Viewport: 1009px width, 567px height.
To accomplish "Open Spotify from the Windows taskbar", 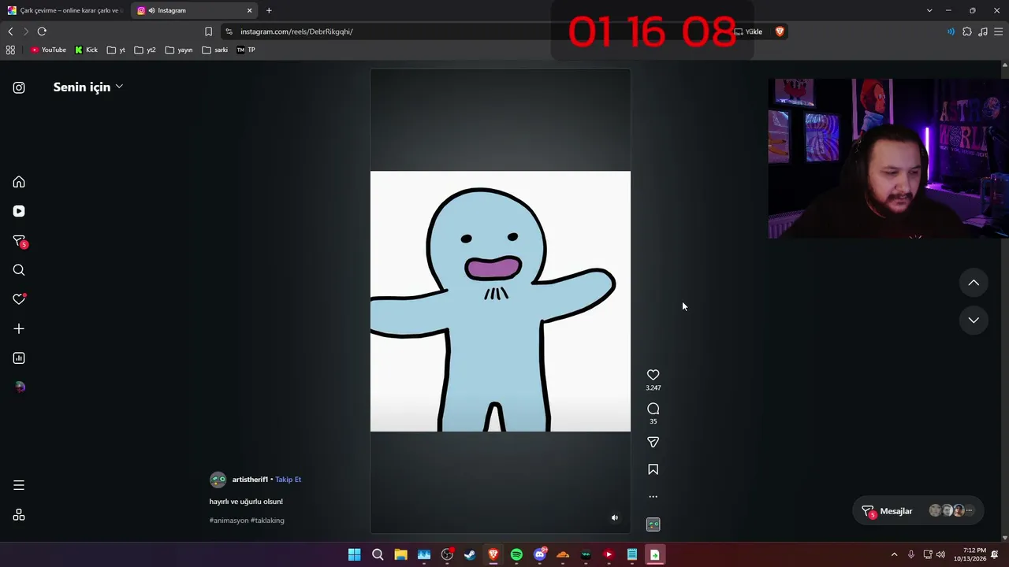I will [x=516, y=554].
